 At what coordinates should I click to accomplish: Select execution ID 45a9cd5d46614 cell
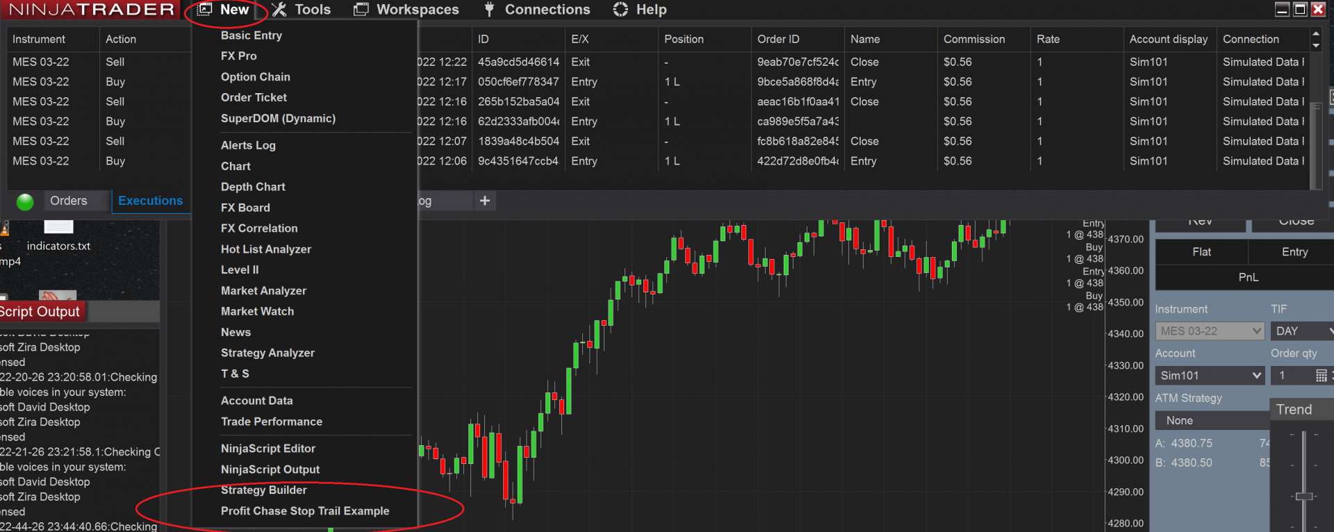tap(518, 62)
